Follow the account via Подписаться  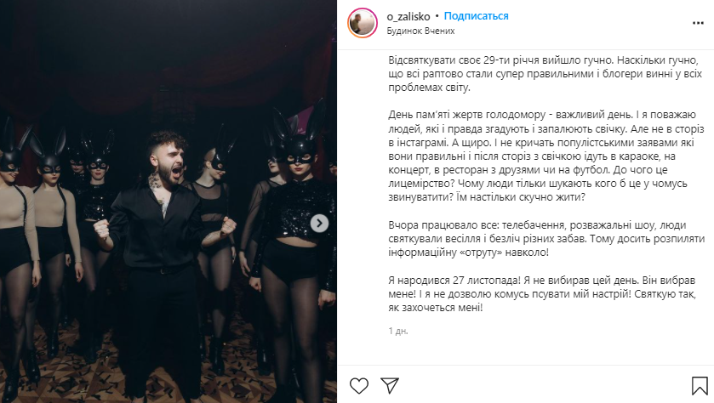476,16
